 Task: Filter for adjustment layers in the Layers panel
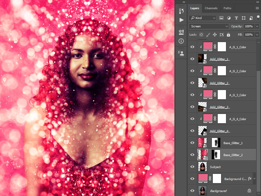click(229, 18)
